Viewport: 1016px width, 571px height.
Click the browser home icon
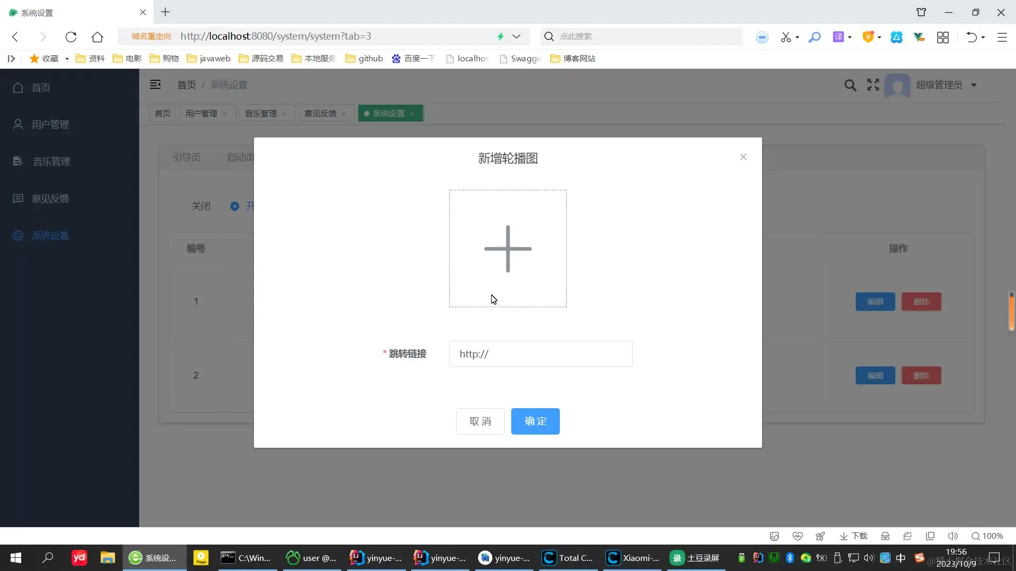coord(97,36)
